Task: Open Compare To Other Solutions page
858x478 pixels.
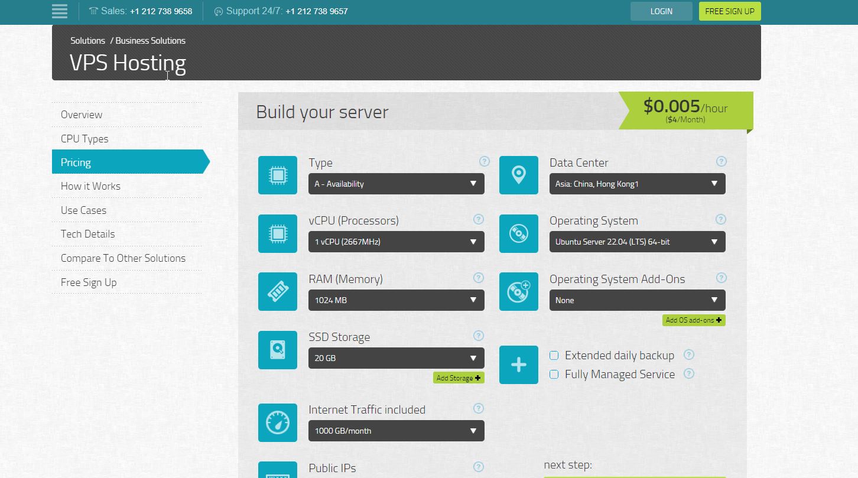Action: tap(123, 258)
